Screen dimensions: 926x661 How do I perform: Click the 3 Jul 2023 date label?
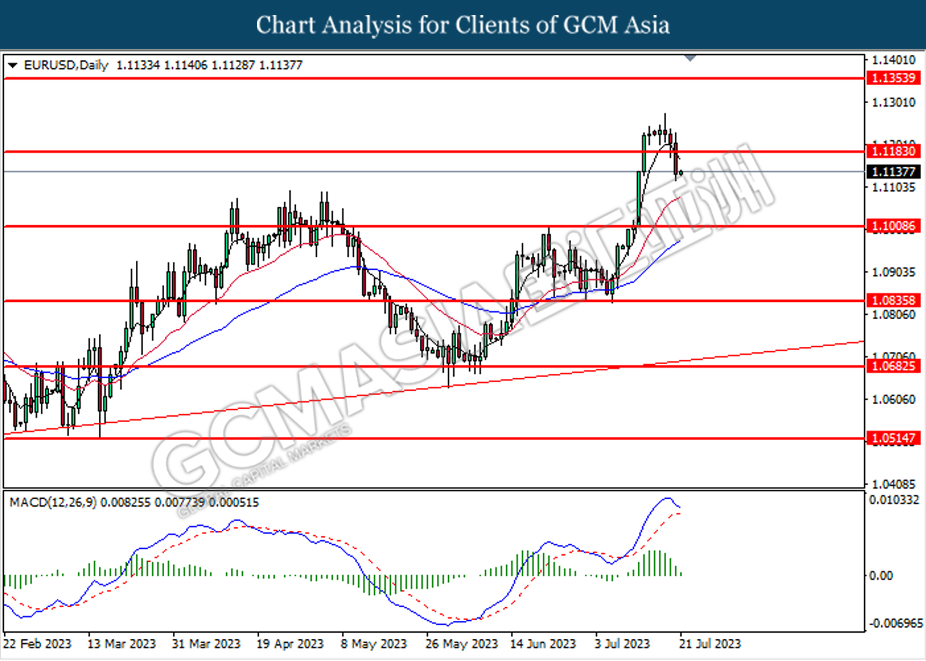[622, 644]
